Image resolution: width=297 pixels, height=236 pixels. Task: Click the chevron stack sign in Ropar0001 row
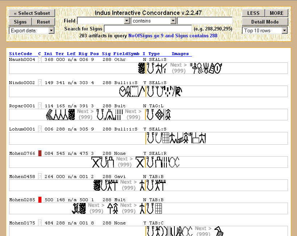click(x=50, y=115)
